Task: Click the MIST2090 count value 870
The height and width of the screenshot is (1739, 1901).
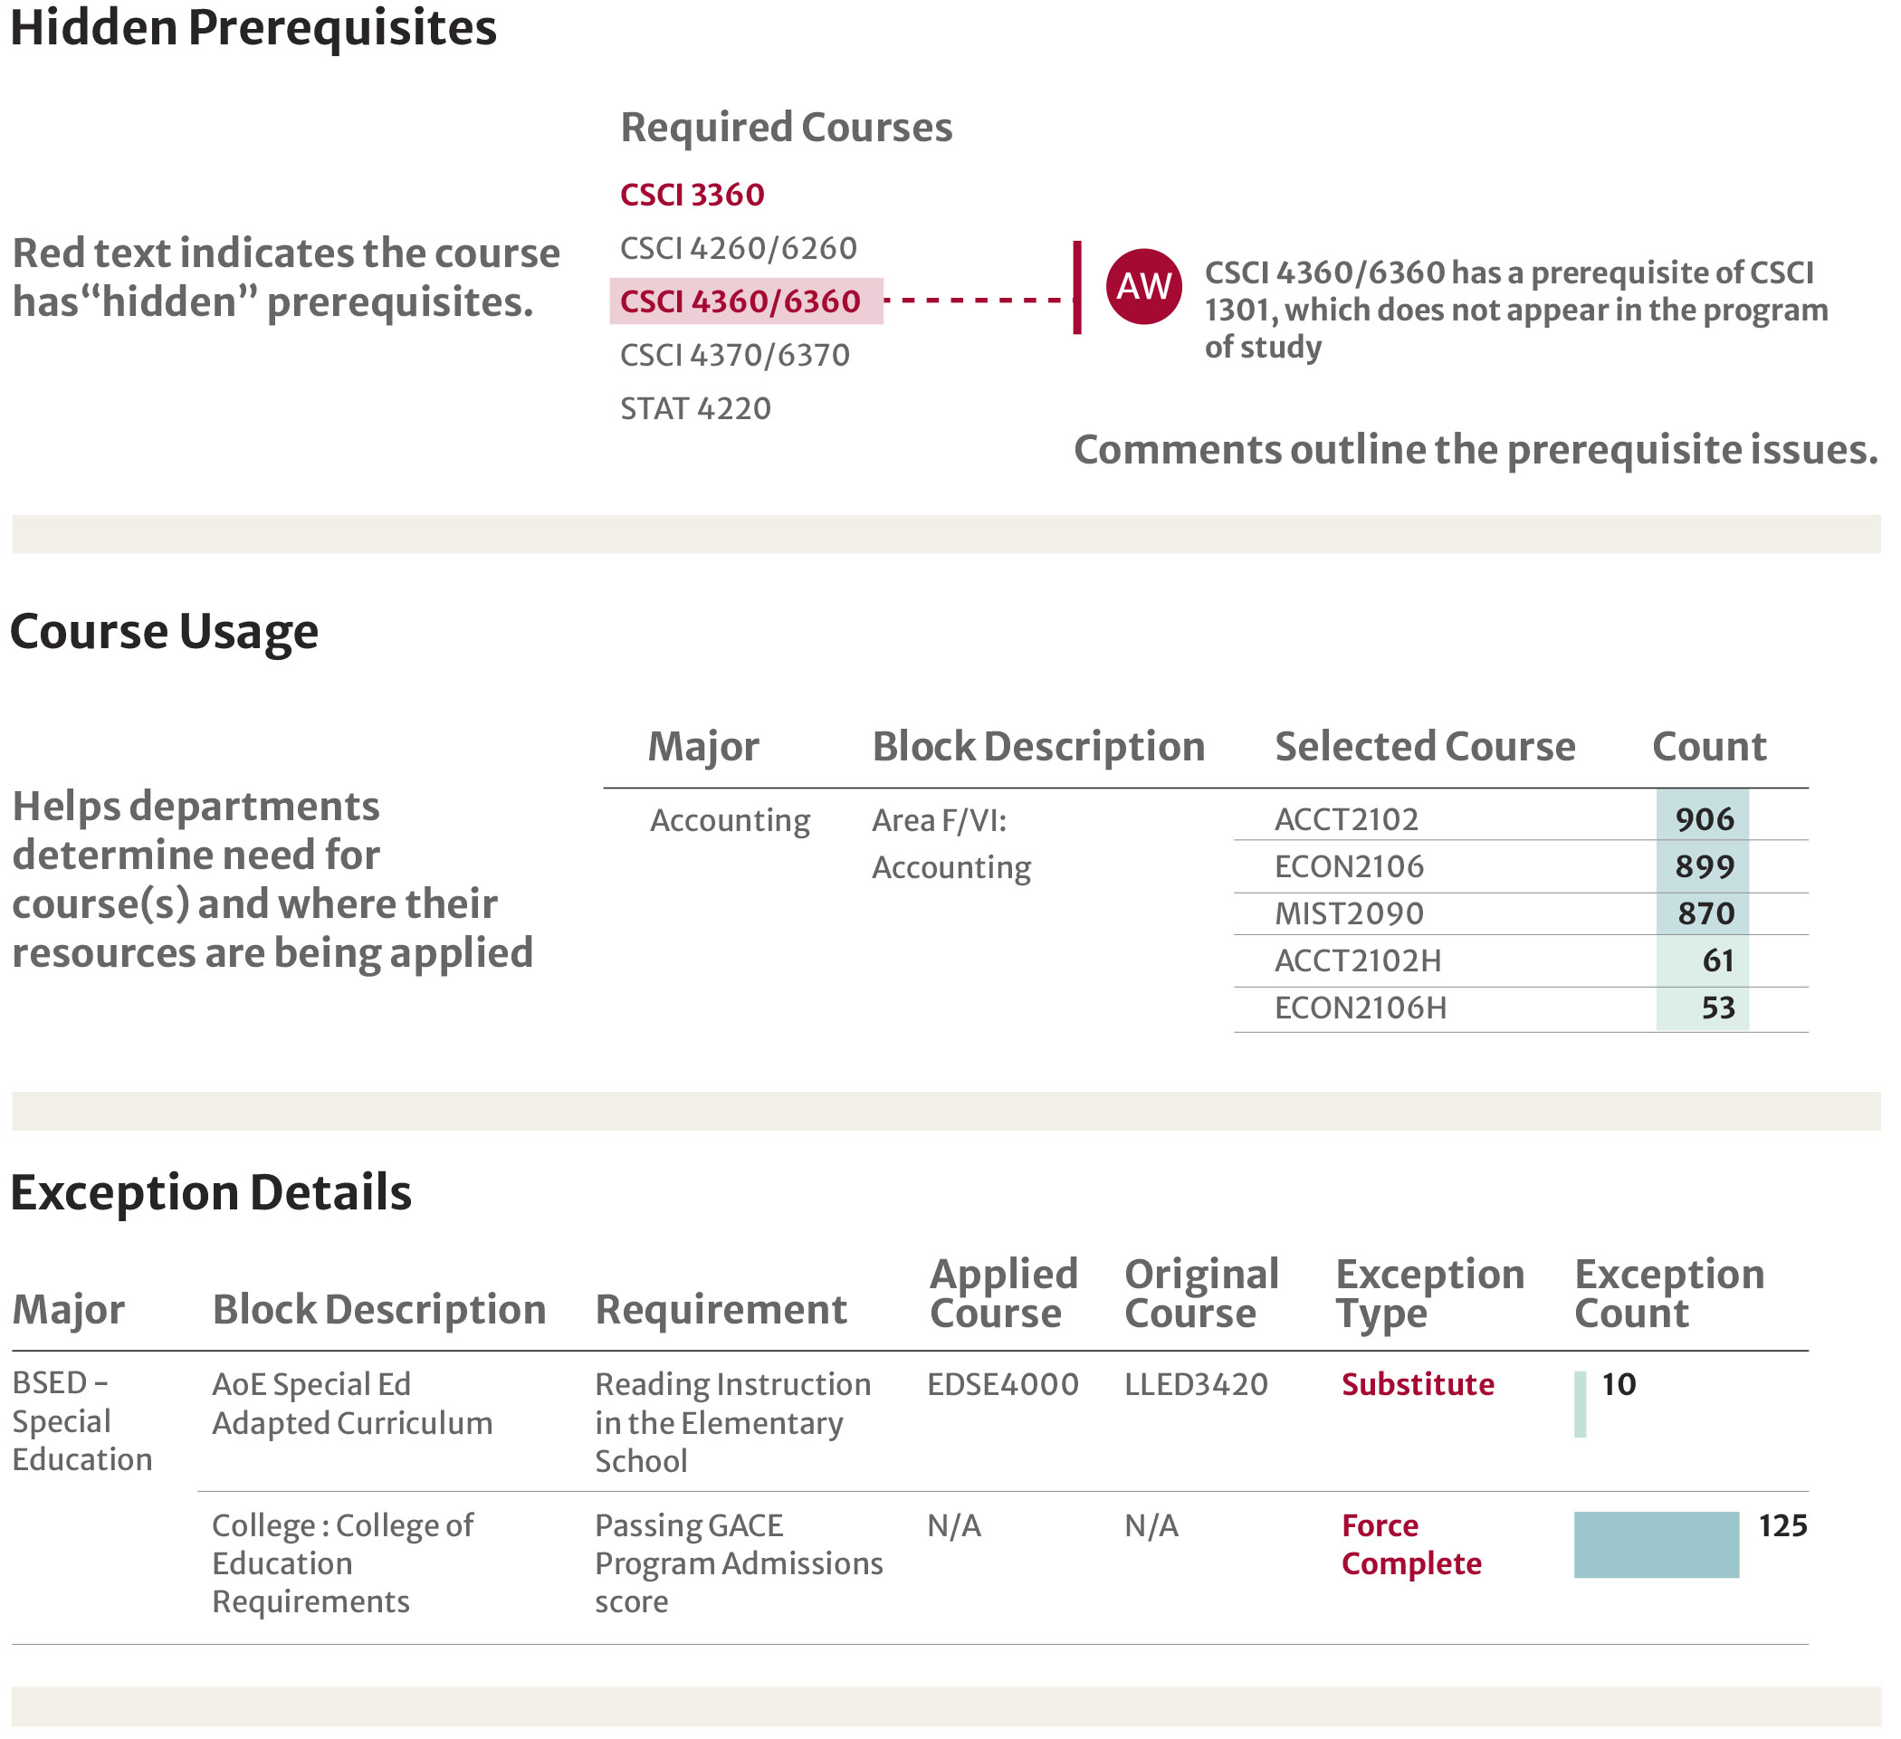Action: pyautogui.click(x=1705, y=913)
